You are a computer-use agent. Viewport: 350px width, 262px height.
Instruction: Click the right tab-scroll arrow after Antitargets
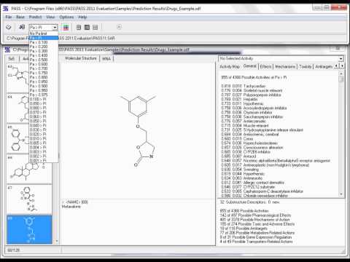[342, 66]
